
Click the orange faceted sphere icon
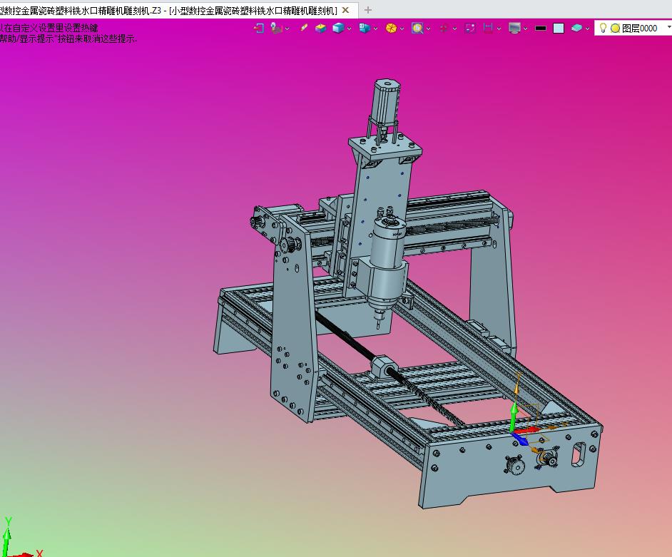pyautogui.click(x=391, y=29)
